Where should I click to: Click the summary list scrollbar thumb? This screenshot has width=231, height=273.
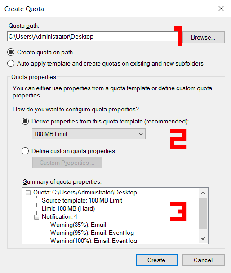coord(203,213)
